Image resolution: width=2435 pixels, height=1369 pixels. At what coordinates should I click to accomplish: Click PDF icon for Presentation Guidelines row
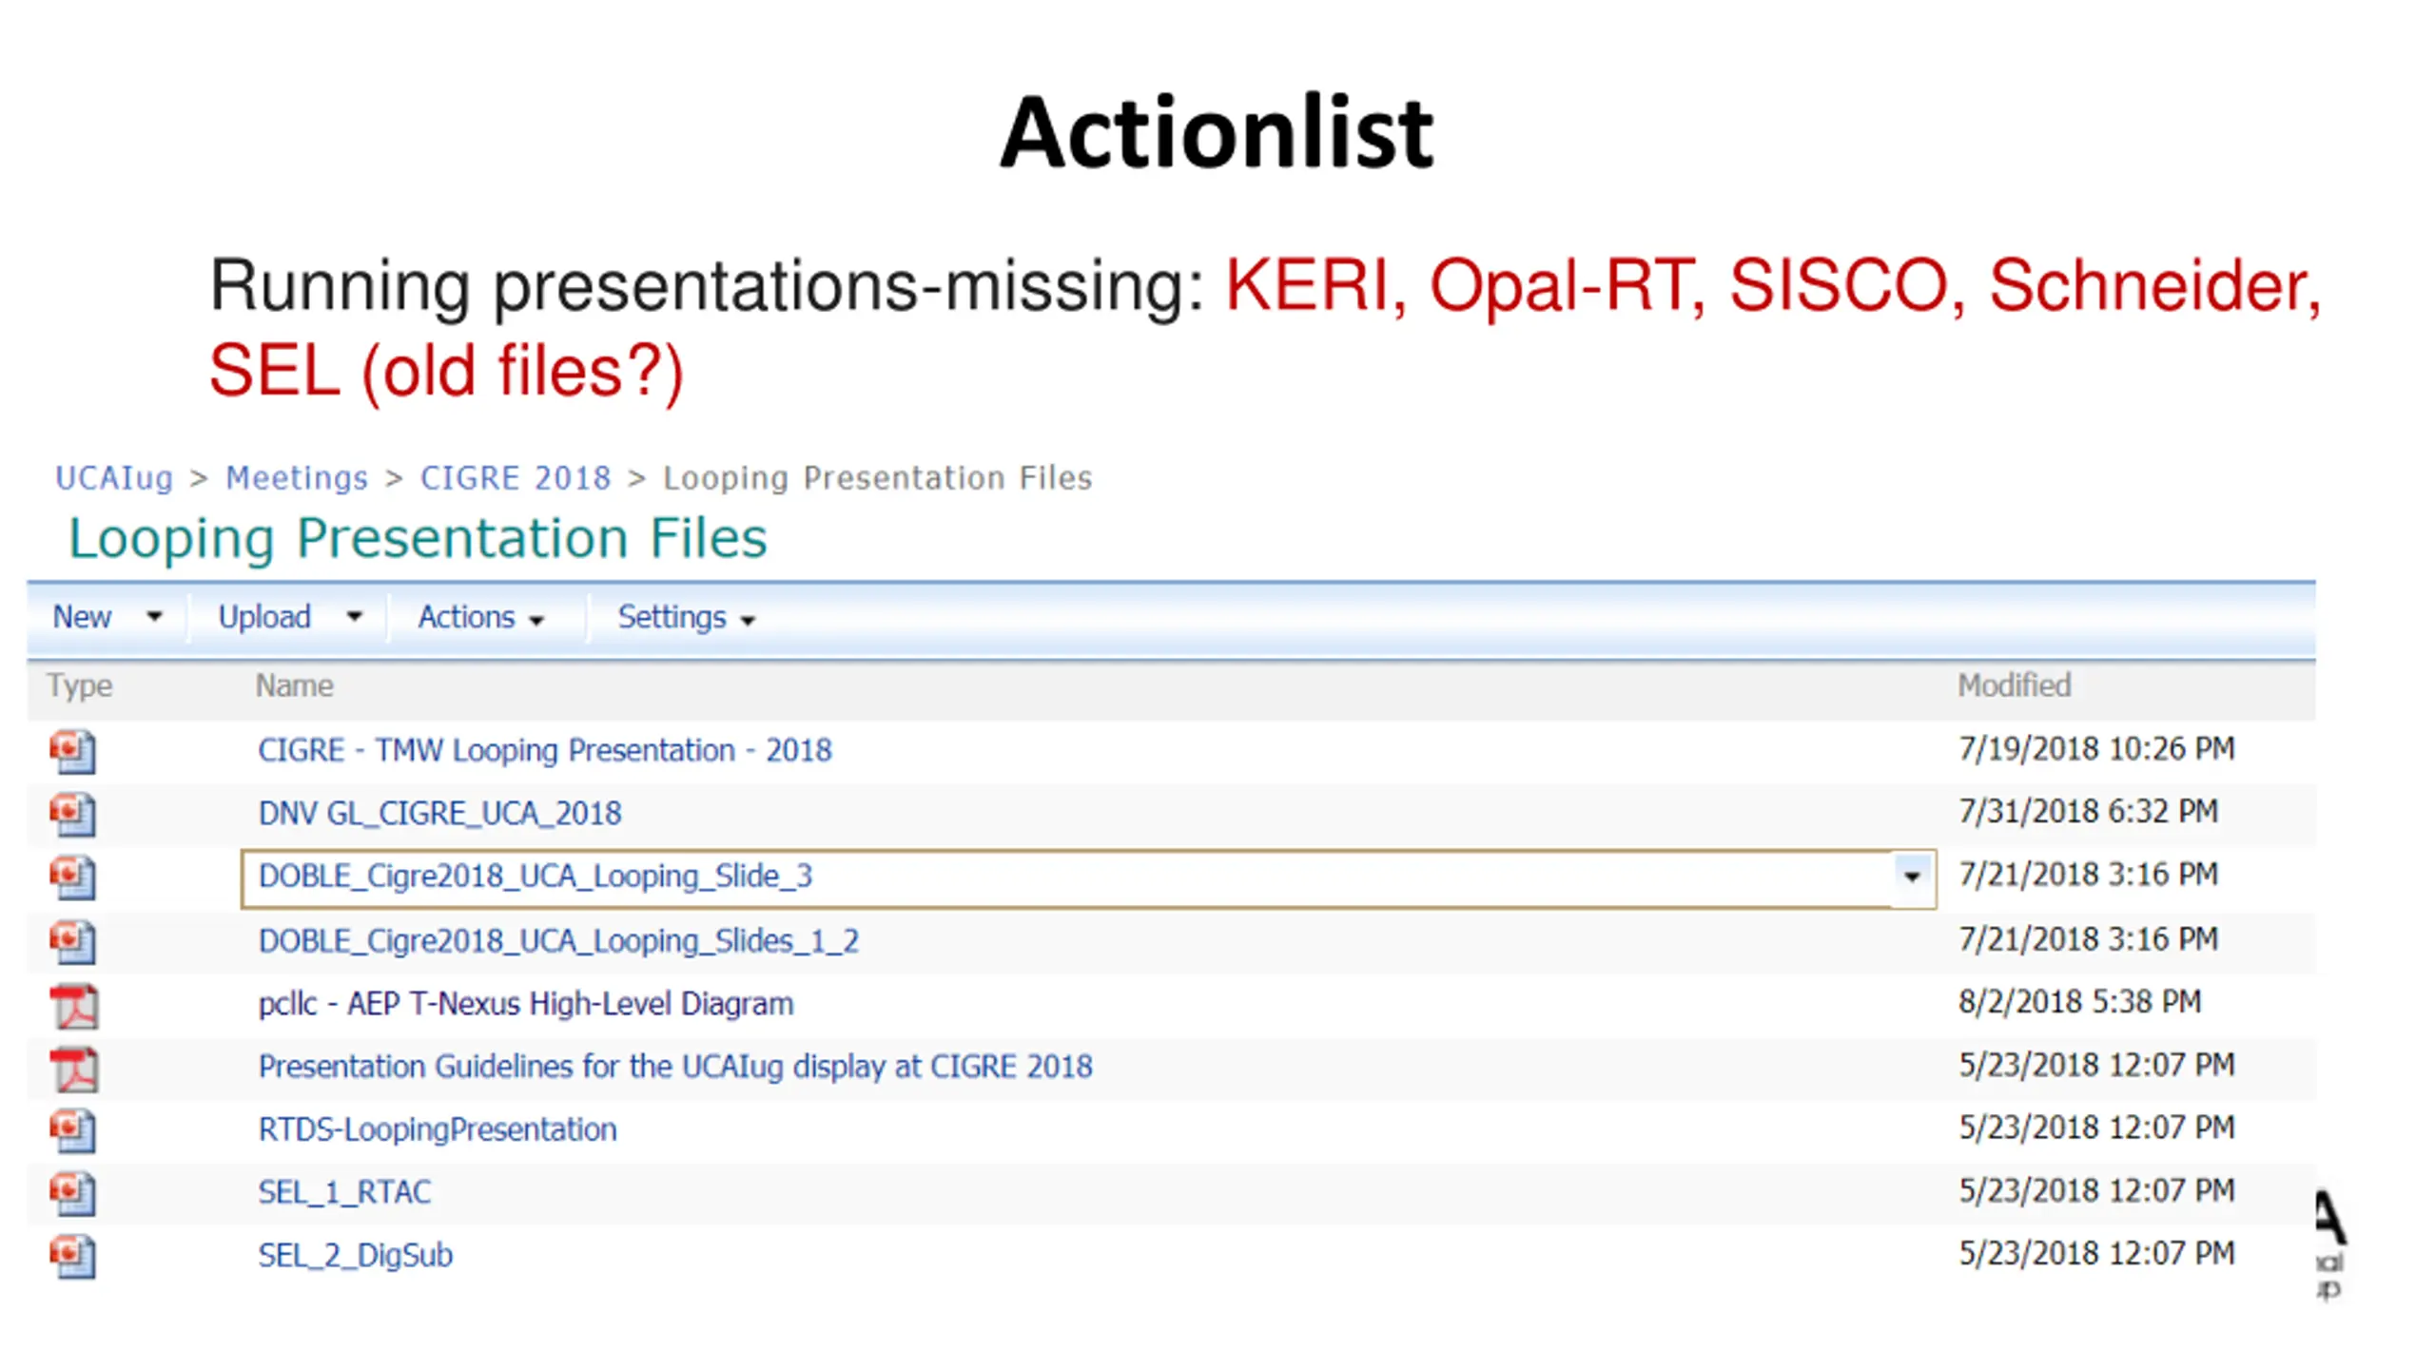pyautogui.click(x=74, y=1069)
